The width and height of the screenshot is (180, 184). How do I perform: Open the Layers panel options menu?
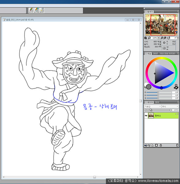point(178,102)
